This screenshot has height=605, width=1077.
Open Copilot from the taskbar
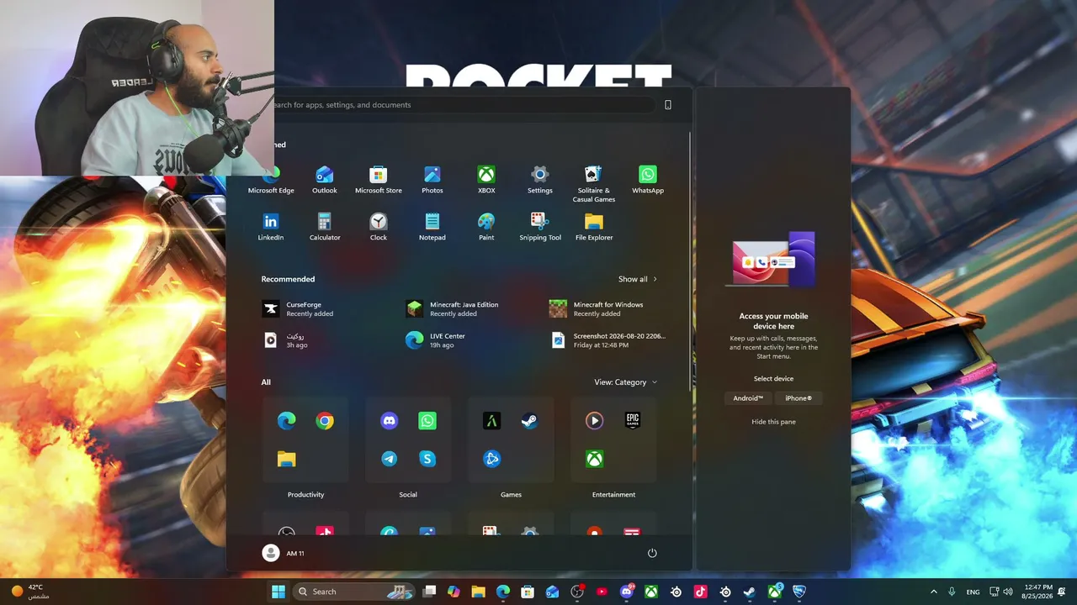pyautogui.click(x=454, y=592)
